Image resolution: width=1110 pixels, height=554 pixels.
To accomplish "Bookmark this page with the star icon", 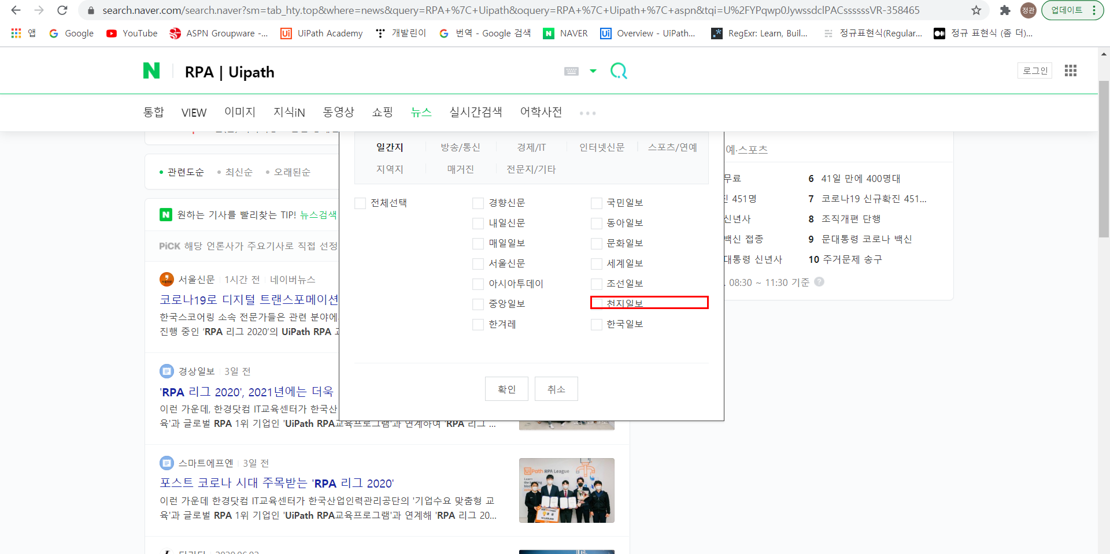I will [x=976, y=10].
